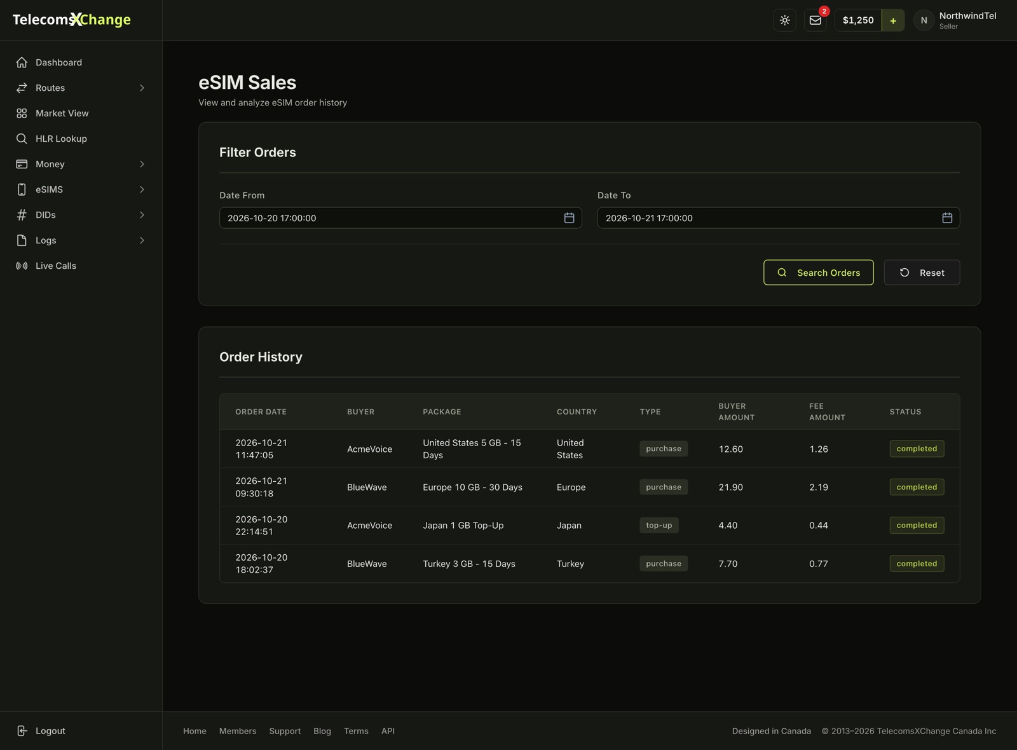Image resolution: width=1017 pixels, height=750 pixels.
Task: Click the Fee Amount column header
Action: [827, 412]
